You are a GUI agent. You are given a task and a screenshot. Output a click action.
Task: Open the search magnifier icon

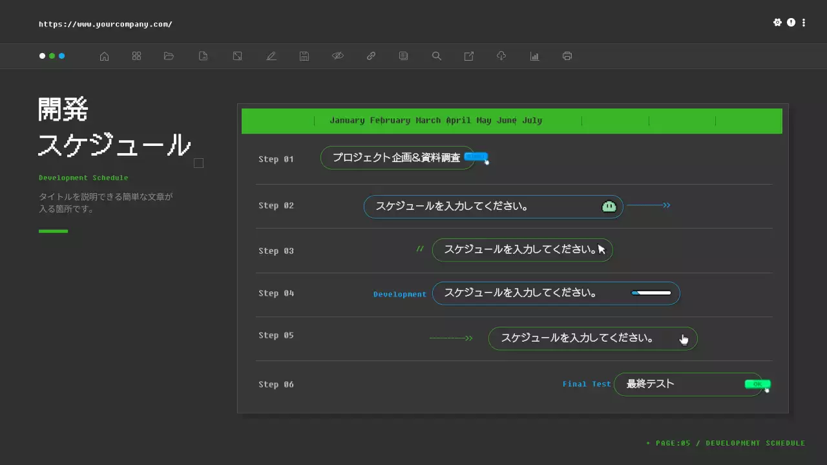[436, 56]
